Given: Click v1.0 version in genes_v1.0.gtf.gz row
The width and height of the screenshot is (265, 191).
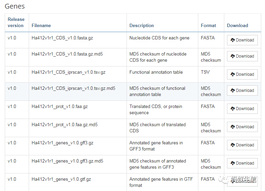Looking at the screenshot, I should click(x=12, y=179).
